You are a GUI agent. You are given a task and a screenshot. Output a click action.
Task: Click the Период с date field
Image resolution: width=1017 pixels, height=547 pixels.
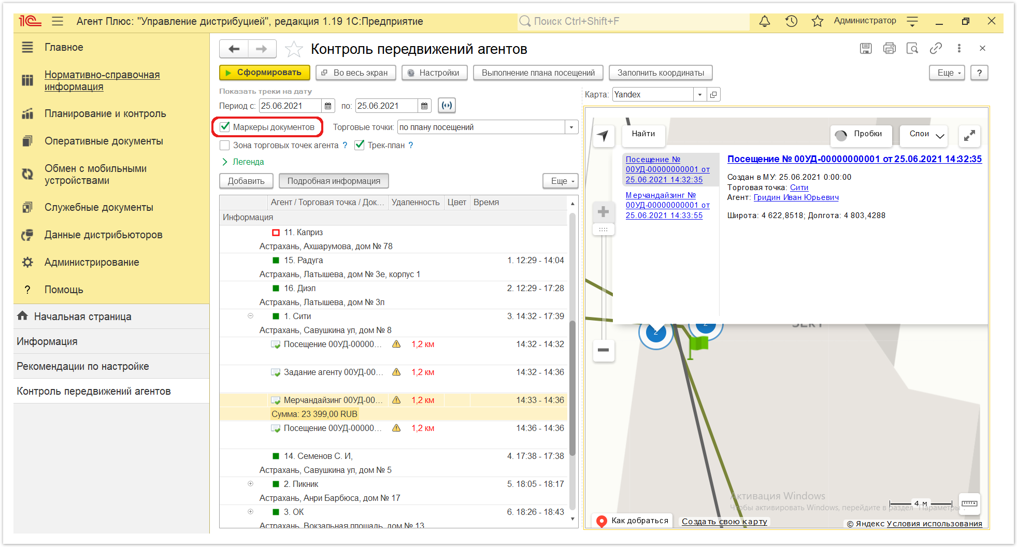click(290, 106)
